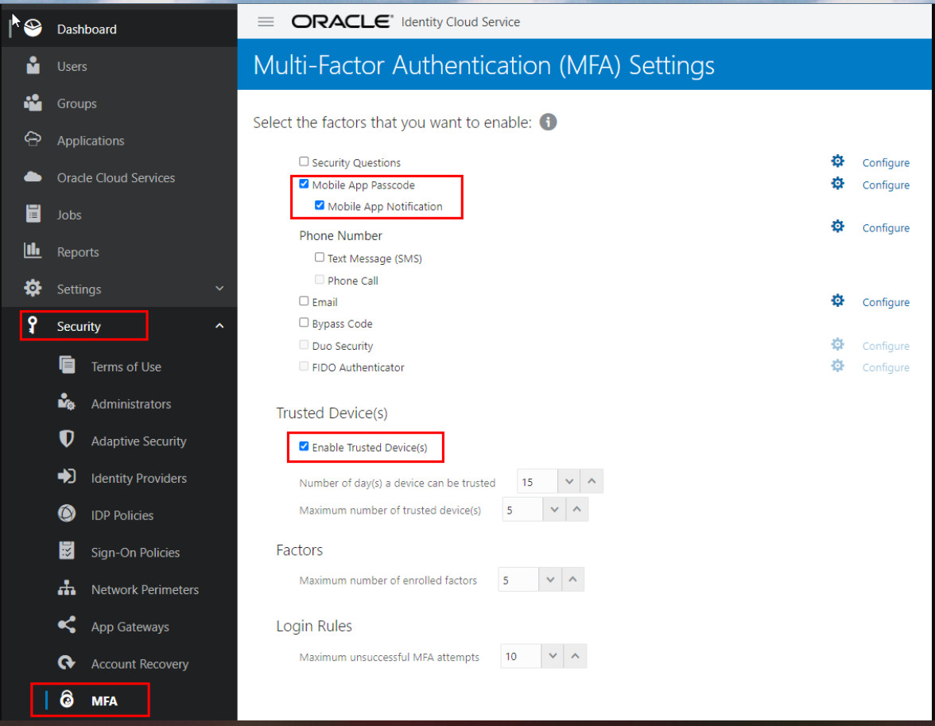Viewport: 935px width, 726px height.
Task: Click the Administrators user-gear icon
Action: 66,402
